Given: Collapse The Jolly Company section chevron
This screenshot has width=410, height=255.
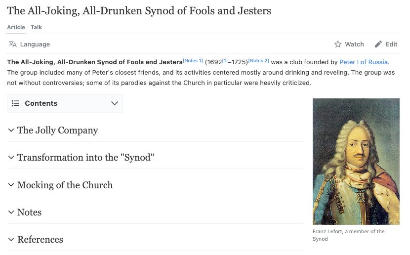Looking at the screenshot, I should [11, 130].
